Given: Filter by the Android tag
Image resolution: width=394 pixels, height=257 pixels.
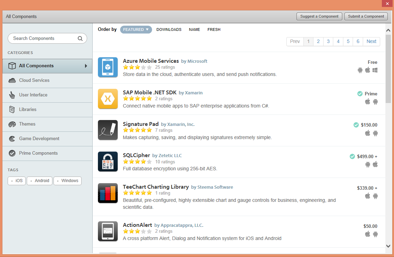Looking at the screenshot, I should pyautogui.click(x=40, y=181).
